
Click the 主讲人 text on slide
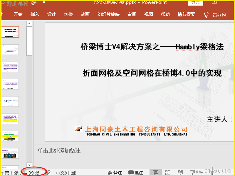coord(219,119)
